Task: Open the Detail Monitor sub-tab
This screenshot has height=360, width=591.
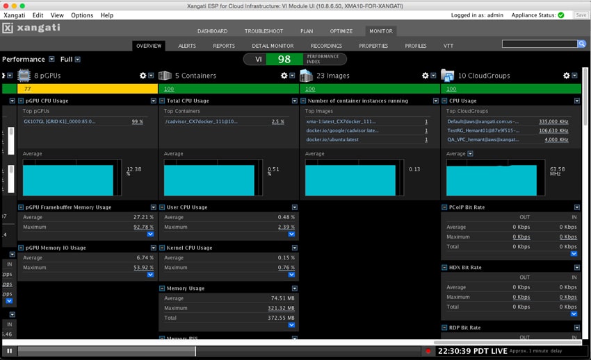Action: click(273, 46)
